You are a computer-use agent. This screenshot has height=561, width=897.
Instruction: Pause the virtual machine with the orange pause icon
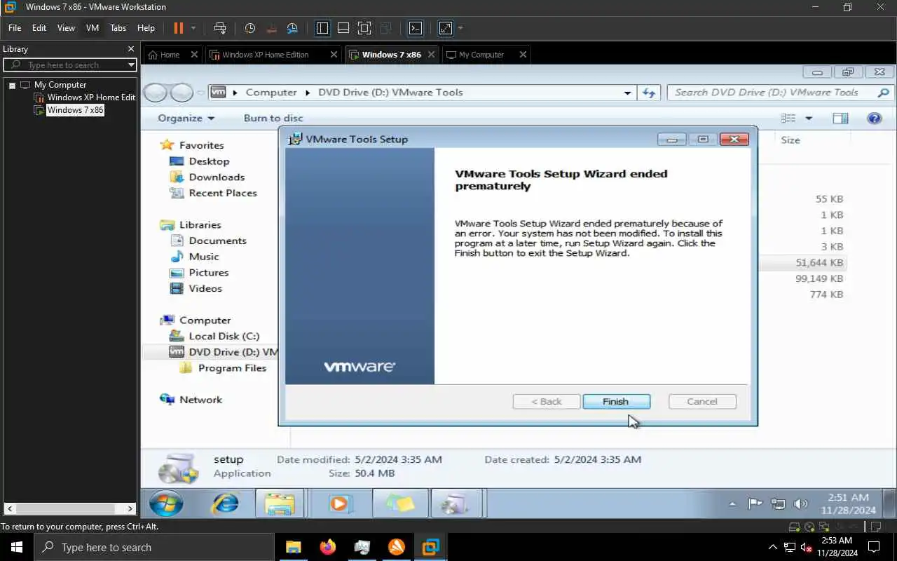pyautogui.click(x=178, y=28)
